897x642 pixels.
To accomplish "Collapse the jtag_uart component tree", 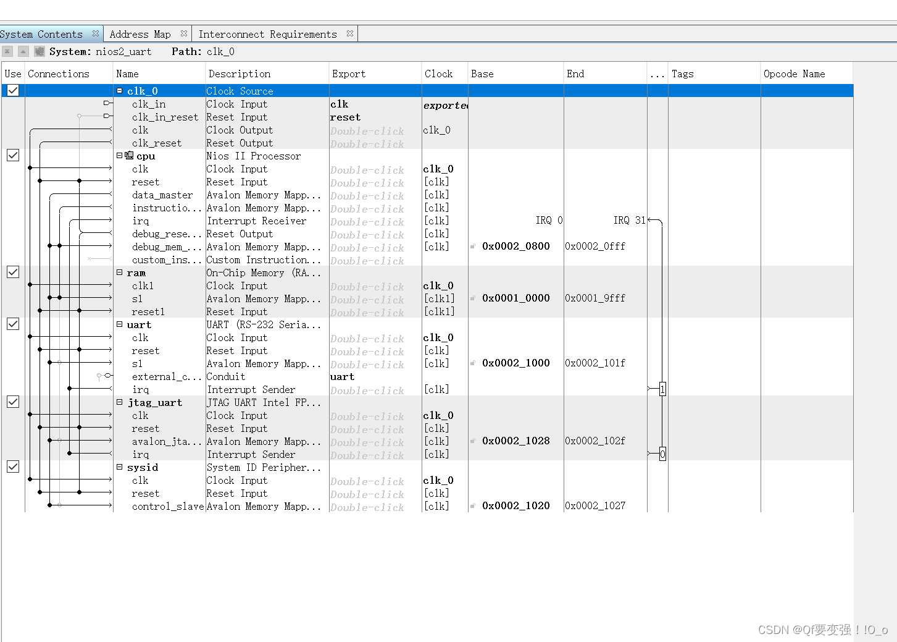I will pyautogui.click(x=120, y=402).
